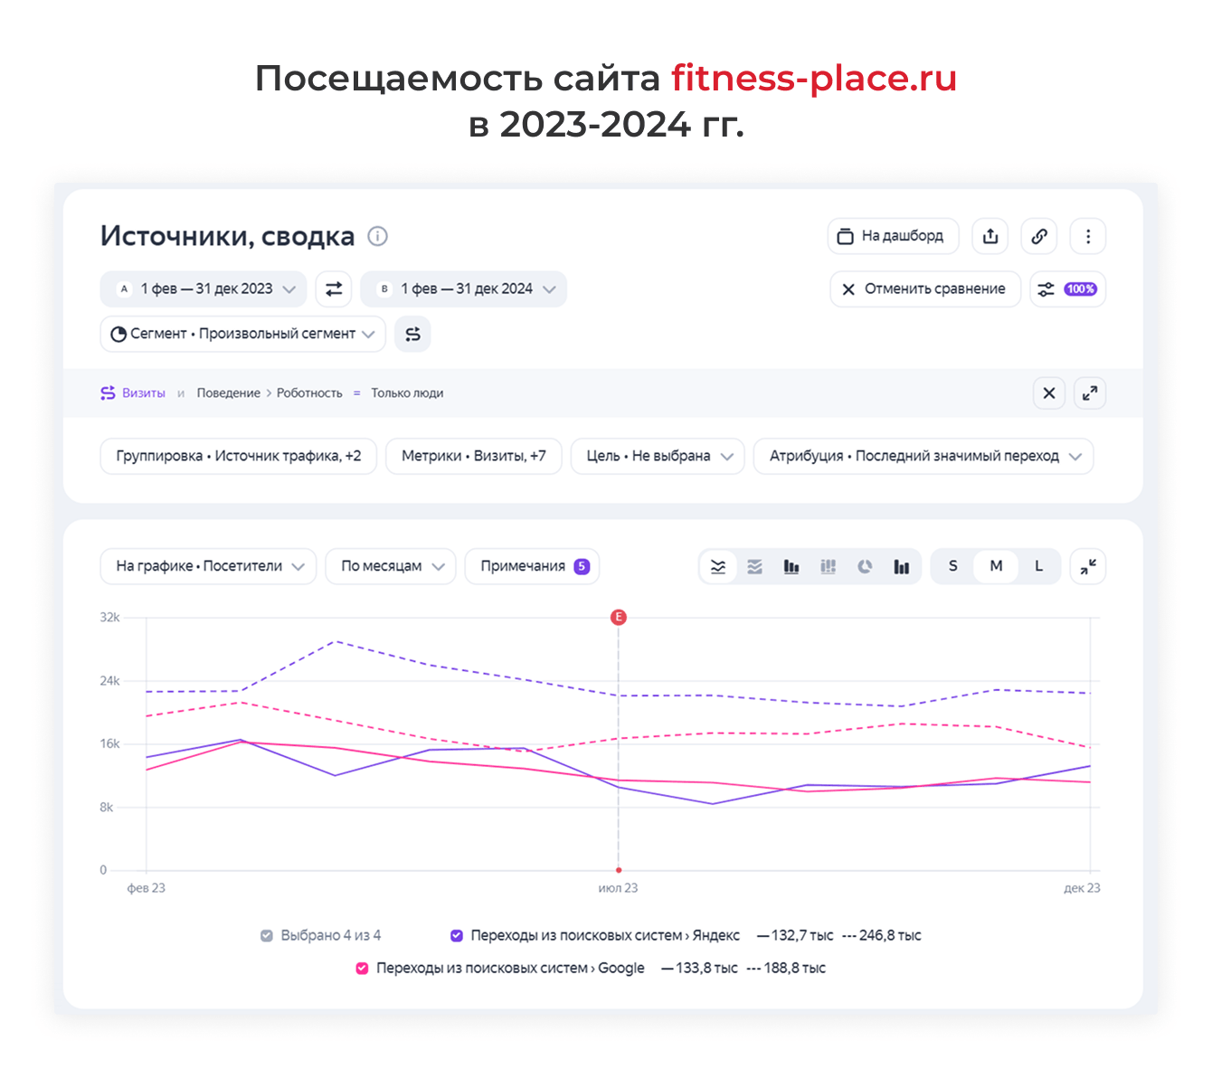Viewport: 1212px width, 1069px height.
Task: Open Метрики Визиты +7 settings
Action: point(474,456)
